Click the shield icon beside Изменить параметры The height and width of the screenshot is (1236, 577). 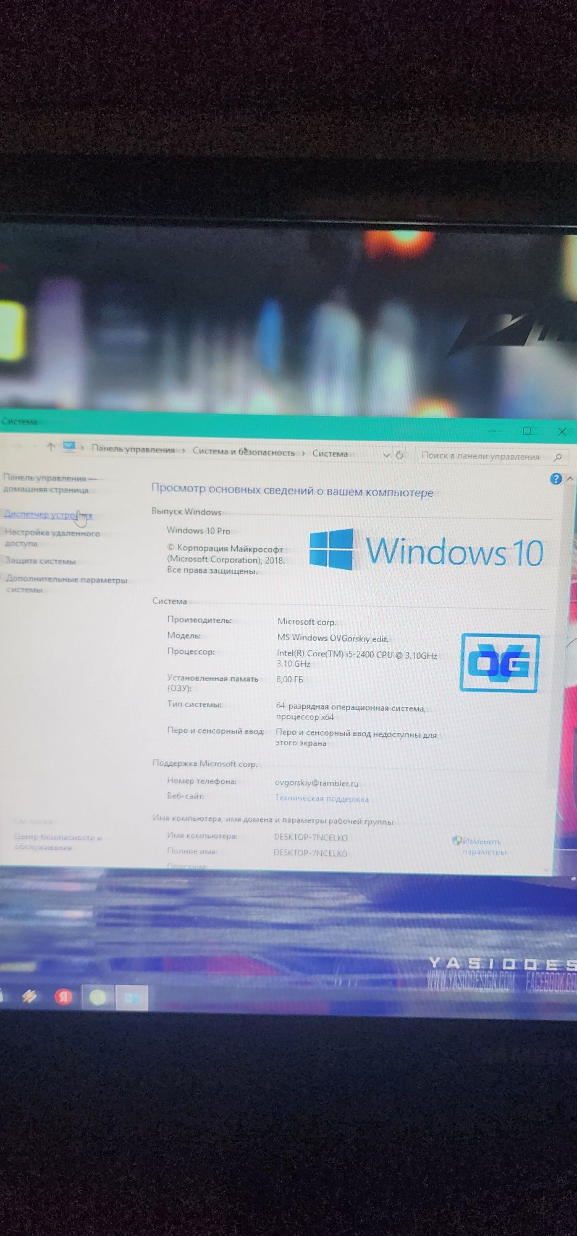tap(457, 840)
